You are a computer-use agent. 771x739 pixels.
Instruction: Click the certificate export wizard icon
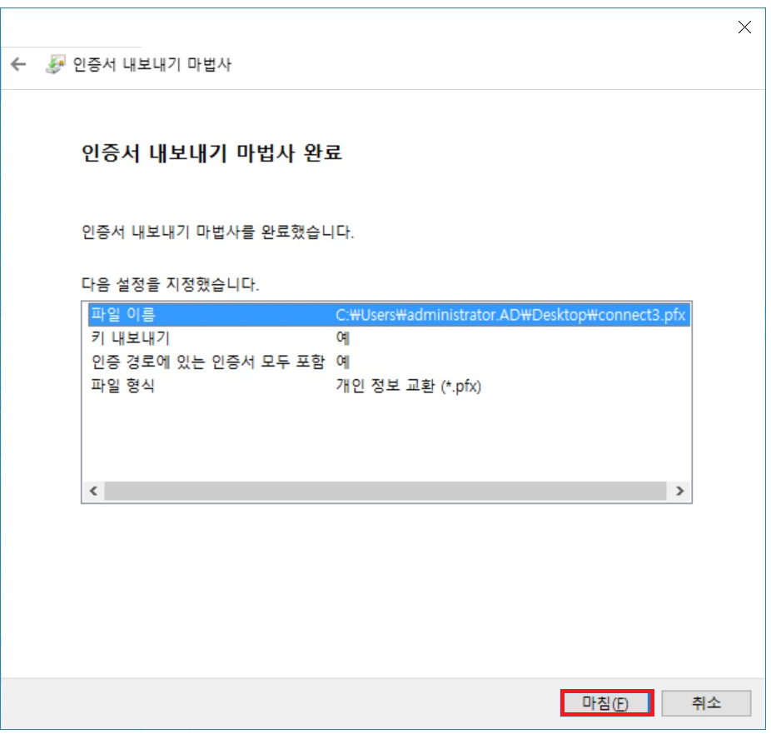tap(55, 65)
